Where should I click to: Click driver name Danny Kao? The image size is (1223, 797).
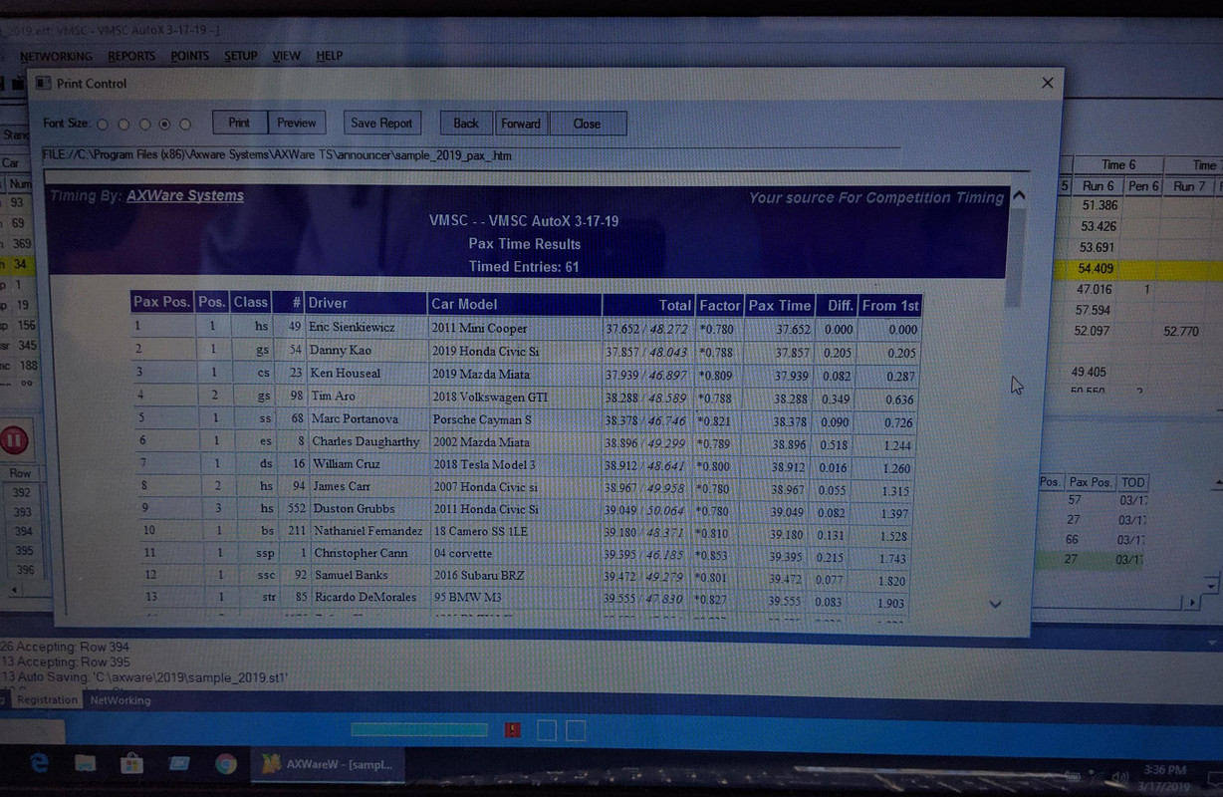coord(339,350)
